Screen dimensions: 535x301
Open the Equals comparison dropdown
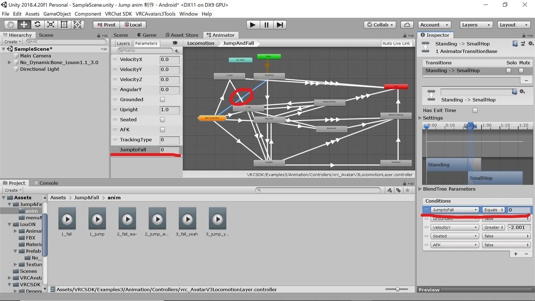pyautogui.click(x=493, y=210)
